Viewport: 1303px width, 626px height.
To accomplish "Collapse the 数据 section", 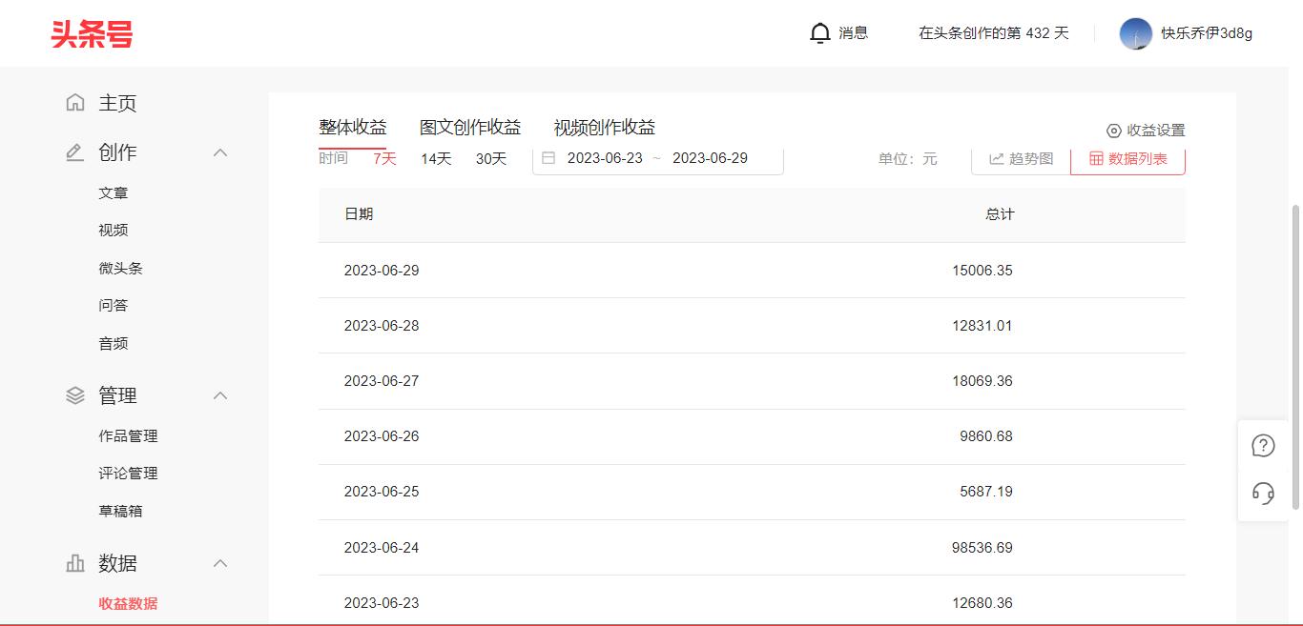I will 220,562.
